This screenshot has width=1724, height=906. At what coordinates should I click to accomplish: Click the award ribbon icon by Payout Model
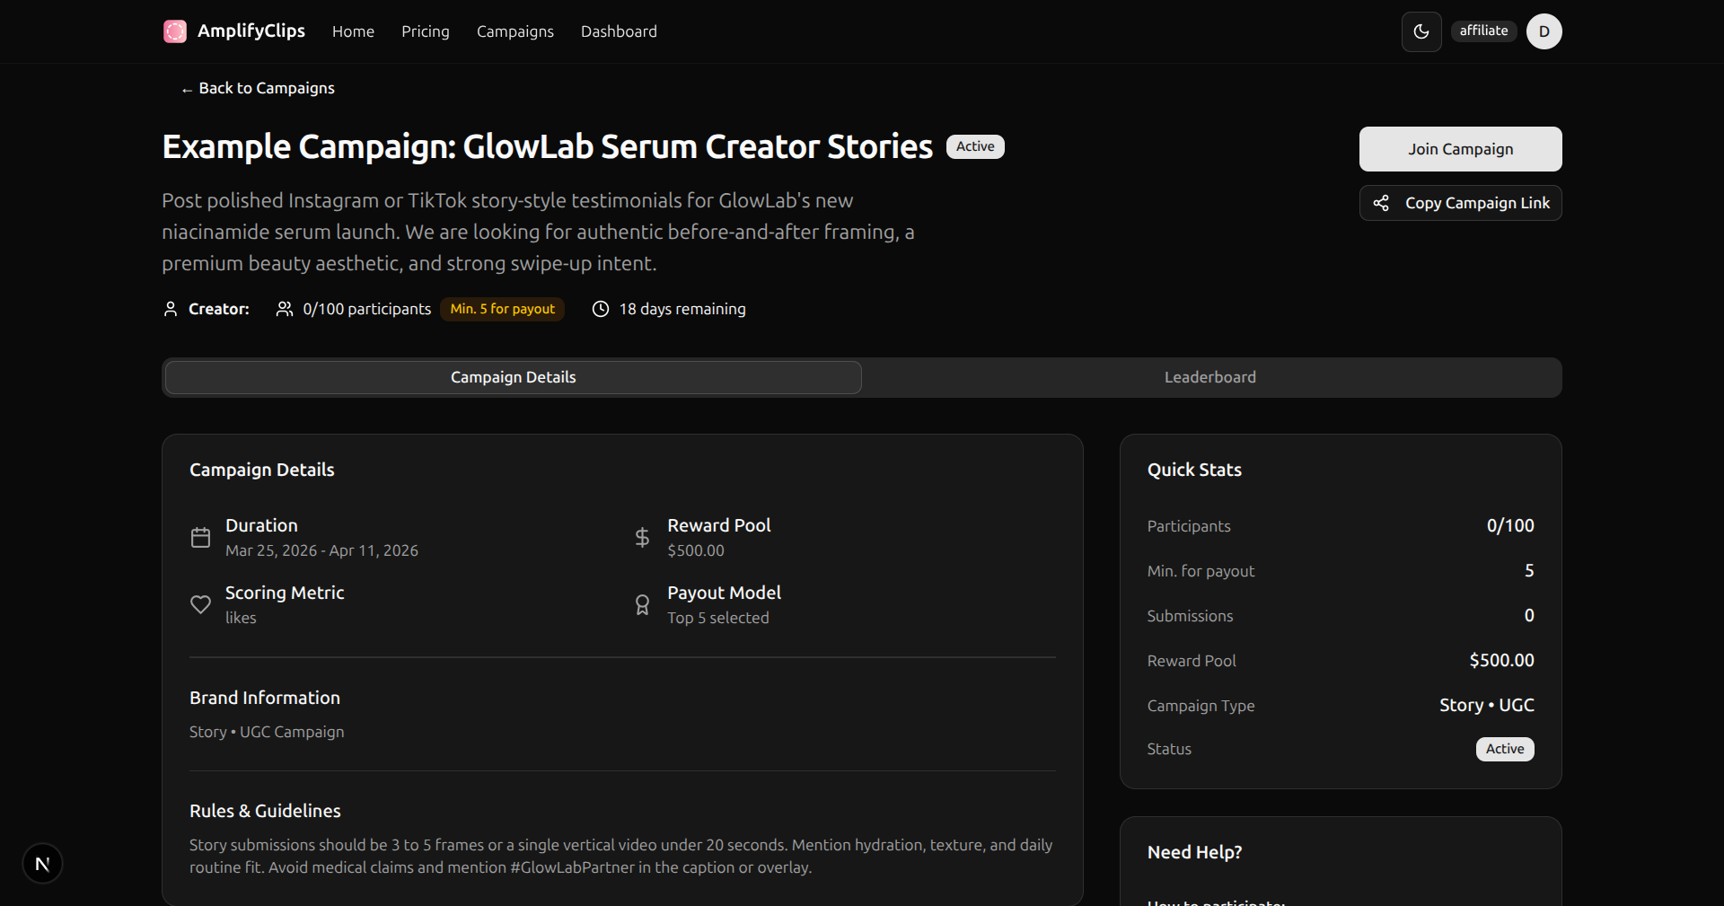click(x=642, y=604)
